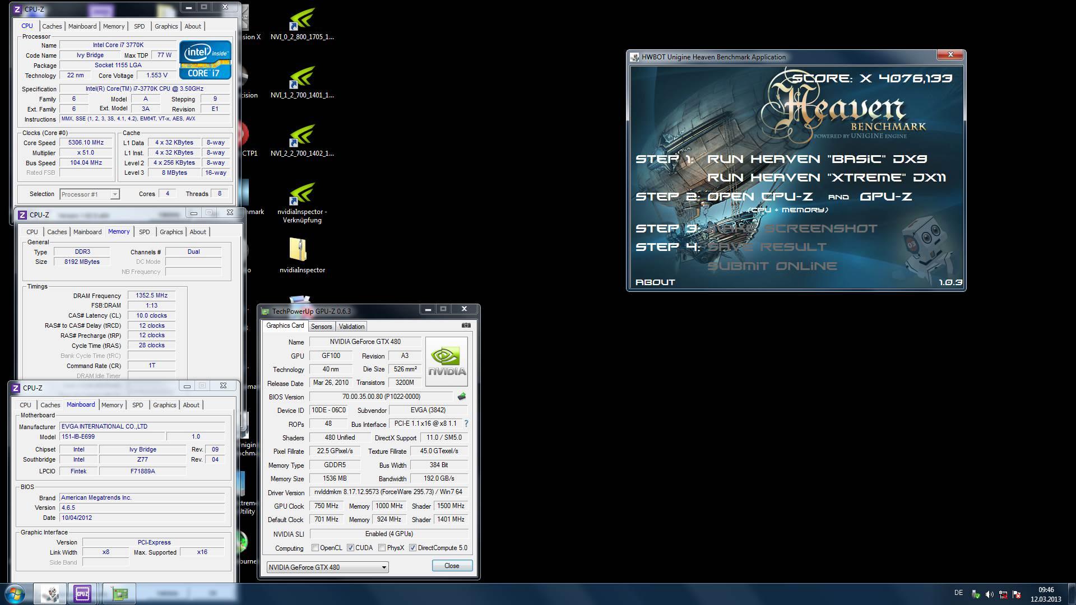1076x605 pixels.
Task: Click ABOUT in Heaven benchmark window
Action: pos(655,282)
